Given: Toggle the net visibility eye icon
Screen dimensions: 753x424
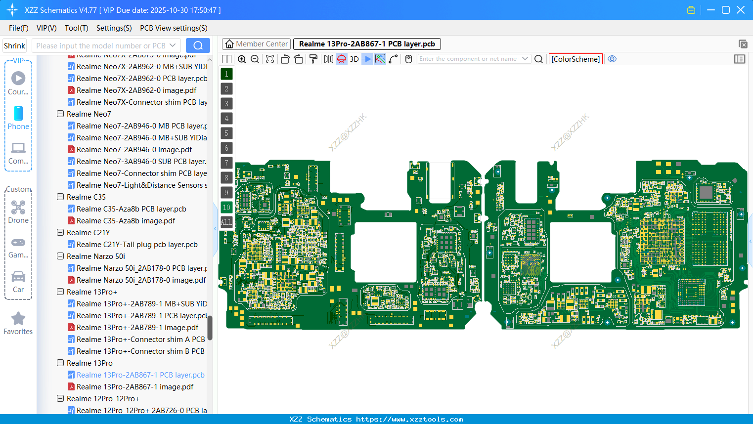Looking at the screenshot, I should tap(612, 59).
